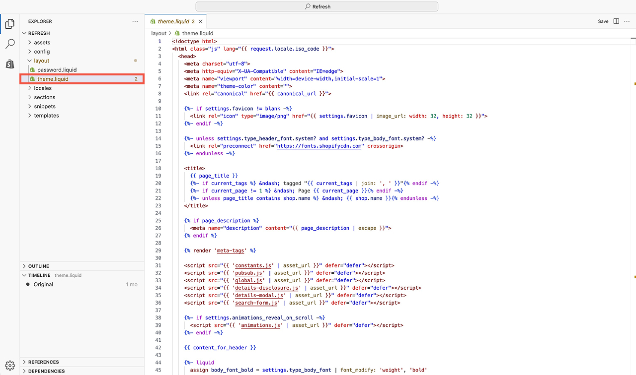Click the 'layout' breadcrumb segment
The image size is (636, 375).
159,33
